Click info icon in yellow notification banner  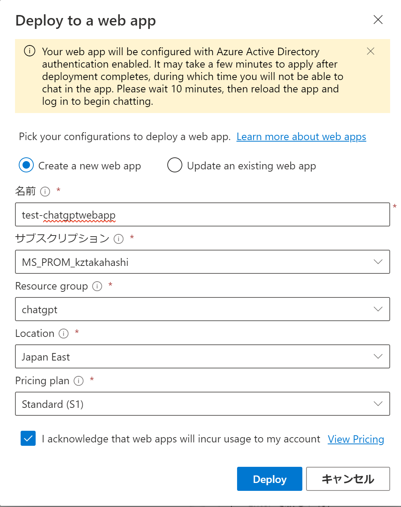click(x=30, y=51)
